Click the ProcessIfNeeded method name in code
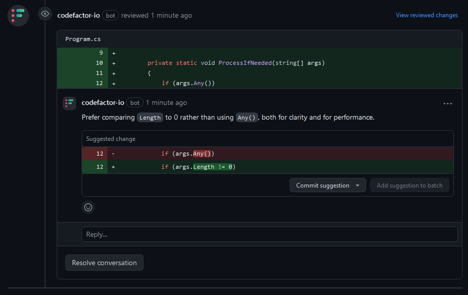The image size is (468, 295). click(245, 63)
